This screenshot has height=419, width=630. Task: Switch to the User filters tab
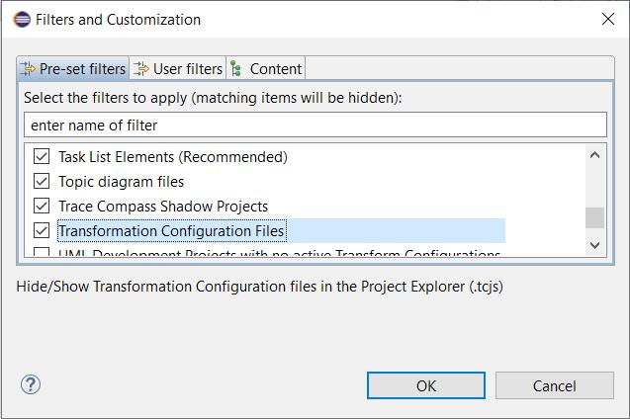[178, 68]
